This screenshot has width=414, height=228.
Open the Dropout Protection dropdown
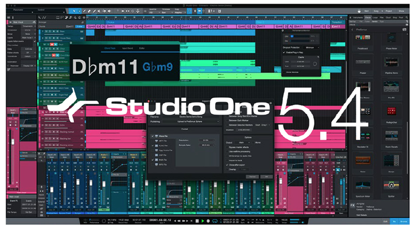coord(311,47)
